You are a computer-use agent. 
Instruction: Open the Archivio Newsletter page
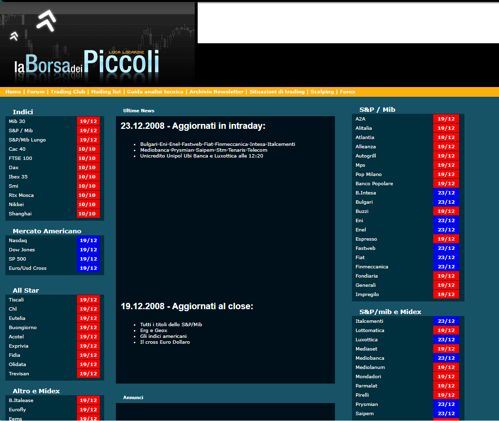[216, 92]
